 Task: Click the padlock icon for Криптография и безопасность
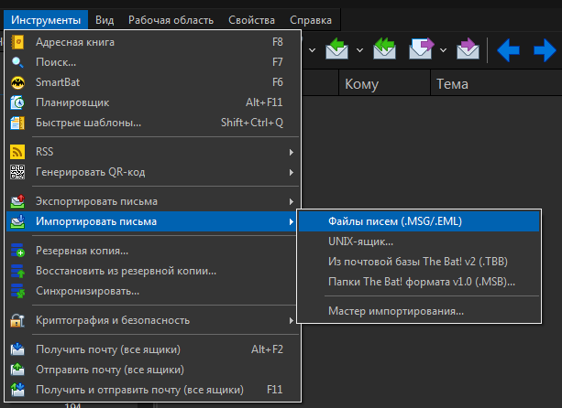[17, 320]
